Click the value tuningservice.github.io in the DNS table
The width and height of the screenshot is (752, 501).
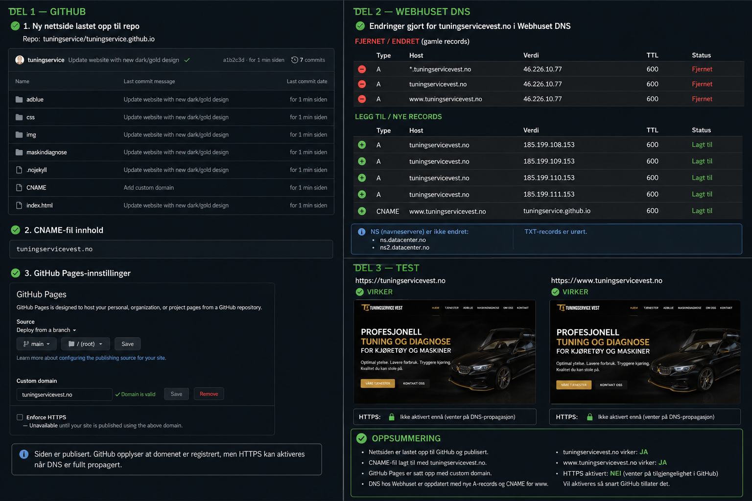tap(557, 211)
